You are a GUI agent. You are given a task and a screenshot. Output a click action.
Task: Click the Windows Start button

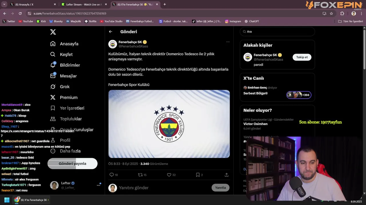[7, 200]
